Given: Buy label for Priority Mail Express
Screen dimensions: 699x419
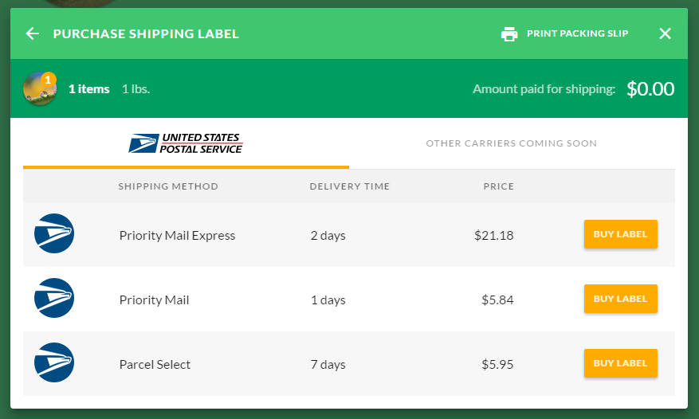Looking at the screenshot, I should pos(620,234).
